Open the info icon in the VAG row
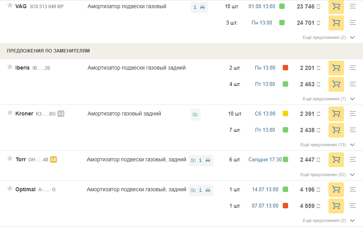Viewport: 363px width, 227px height. (x=195, y=7)
